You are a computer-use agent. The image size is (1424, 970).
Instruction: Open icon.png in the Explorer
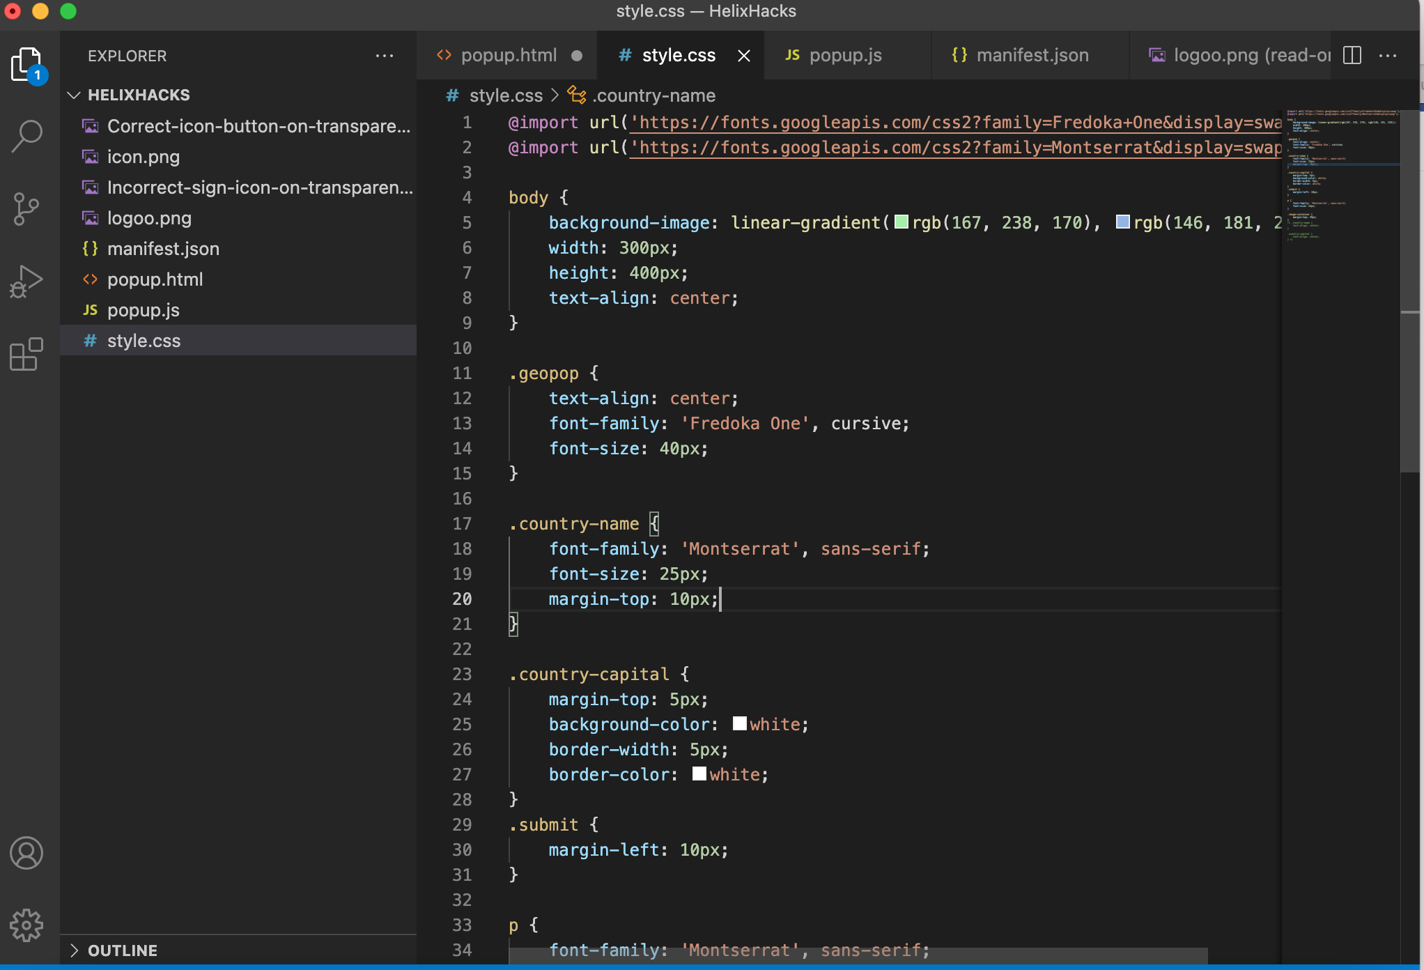point(143,157)
